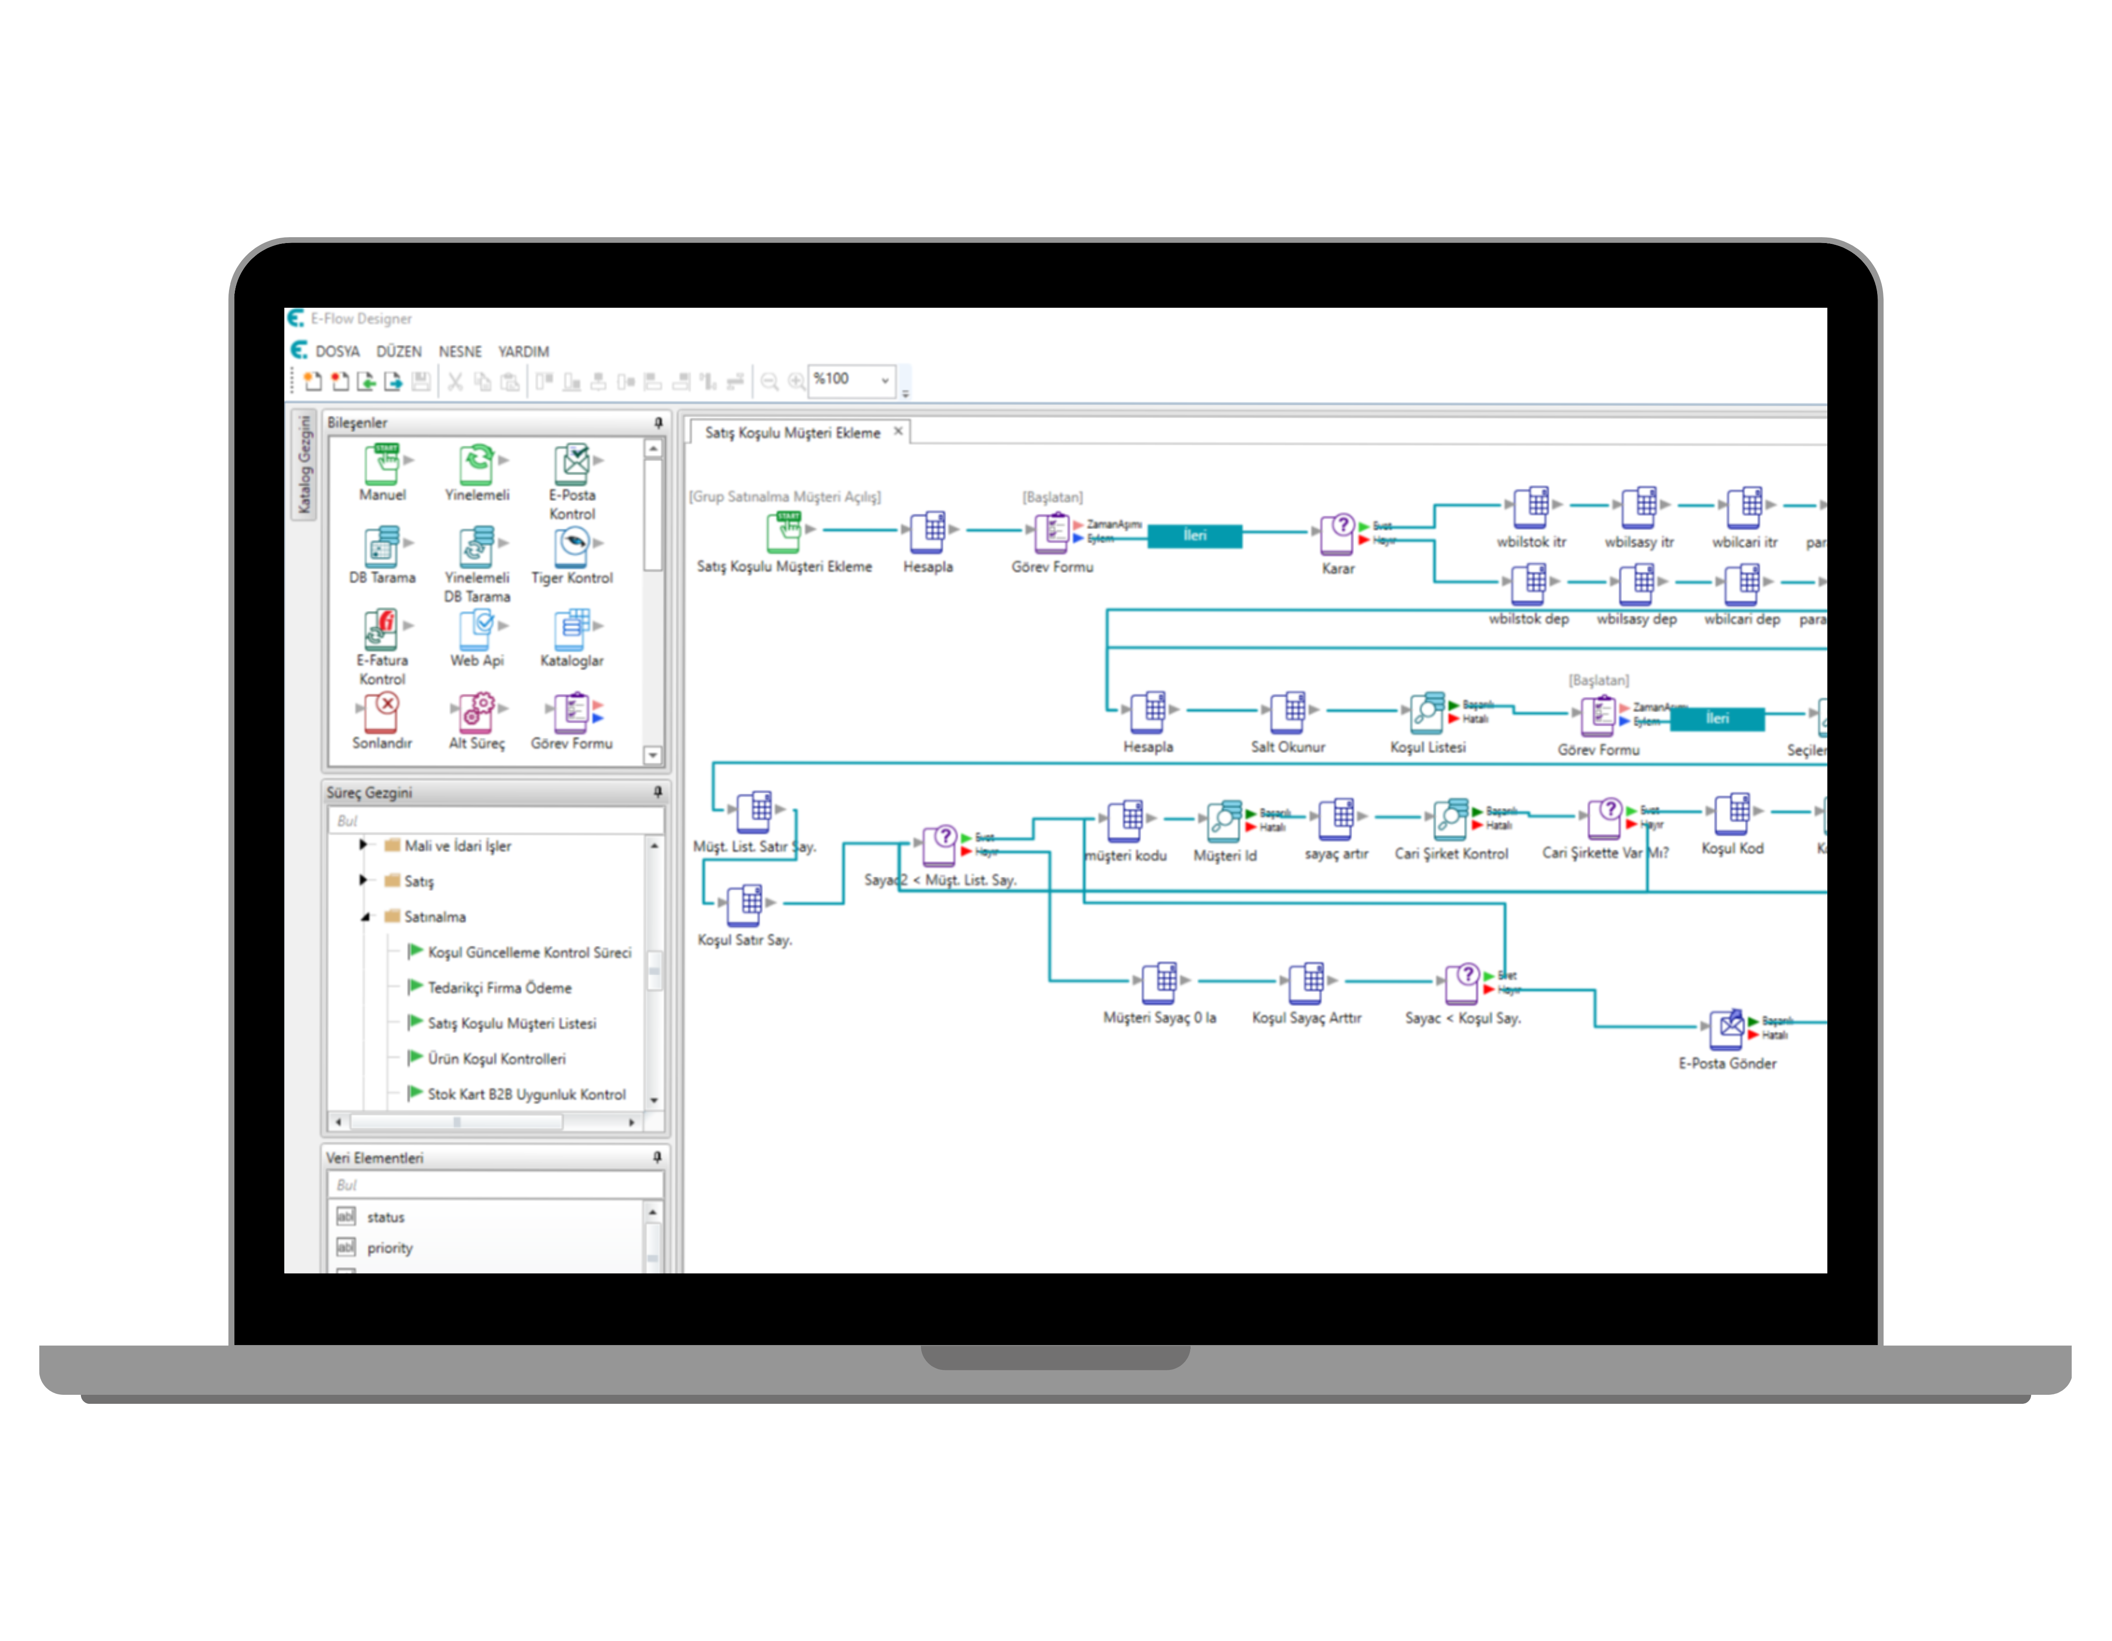Image resolution: width=2112 pixels, height=1641 pixels.
Task: Click the İleri button after Görev Formu
Action: click(1194, 536)
